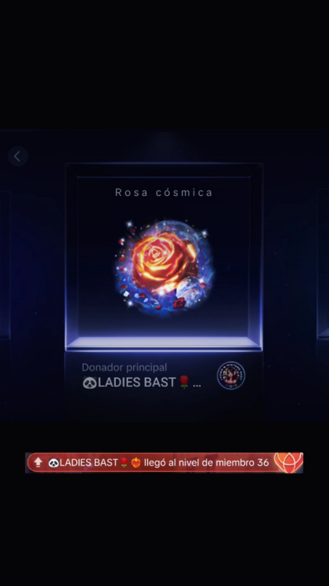Tap the rose emoji inside the red banner
Viewport: 329px width, 586px height.
point(124,462)
